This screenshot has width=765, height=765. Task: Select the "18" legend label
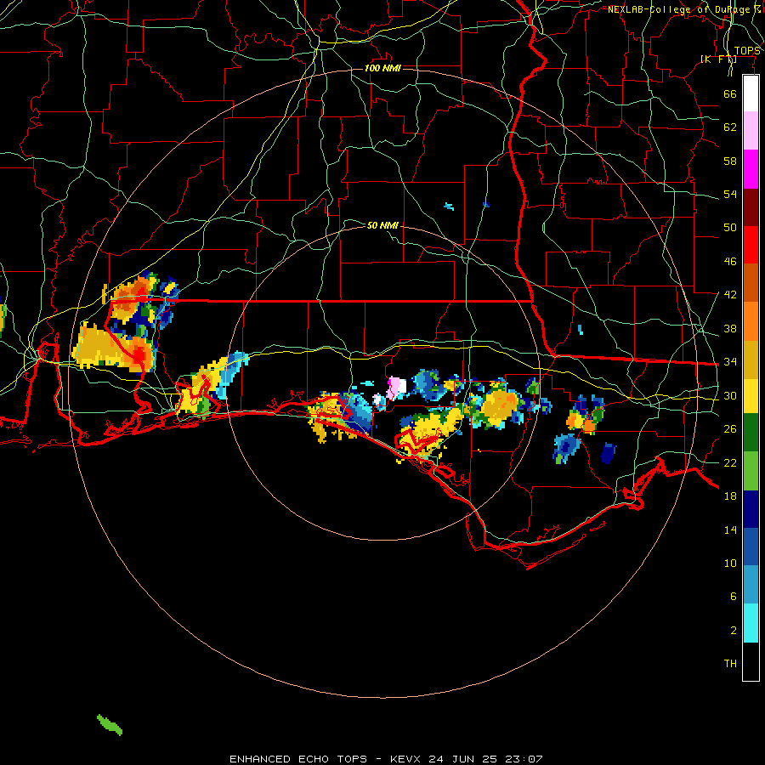point(730,496)
